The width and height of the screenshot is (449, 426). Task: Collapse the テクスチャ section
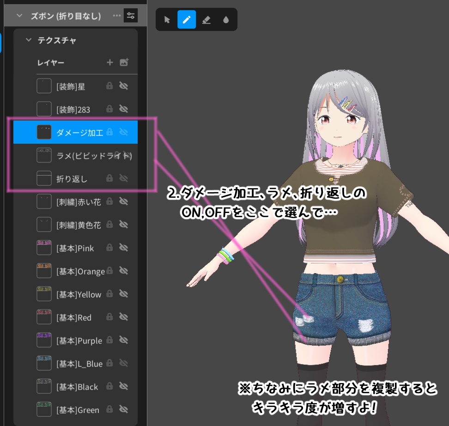(28, 40)
